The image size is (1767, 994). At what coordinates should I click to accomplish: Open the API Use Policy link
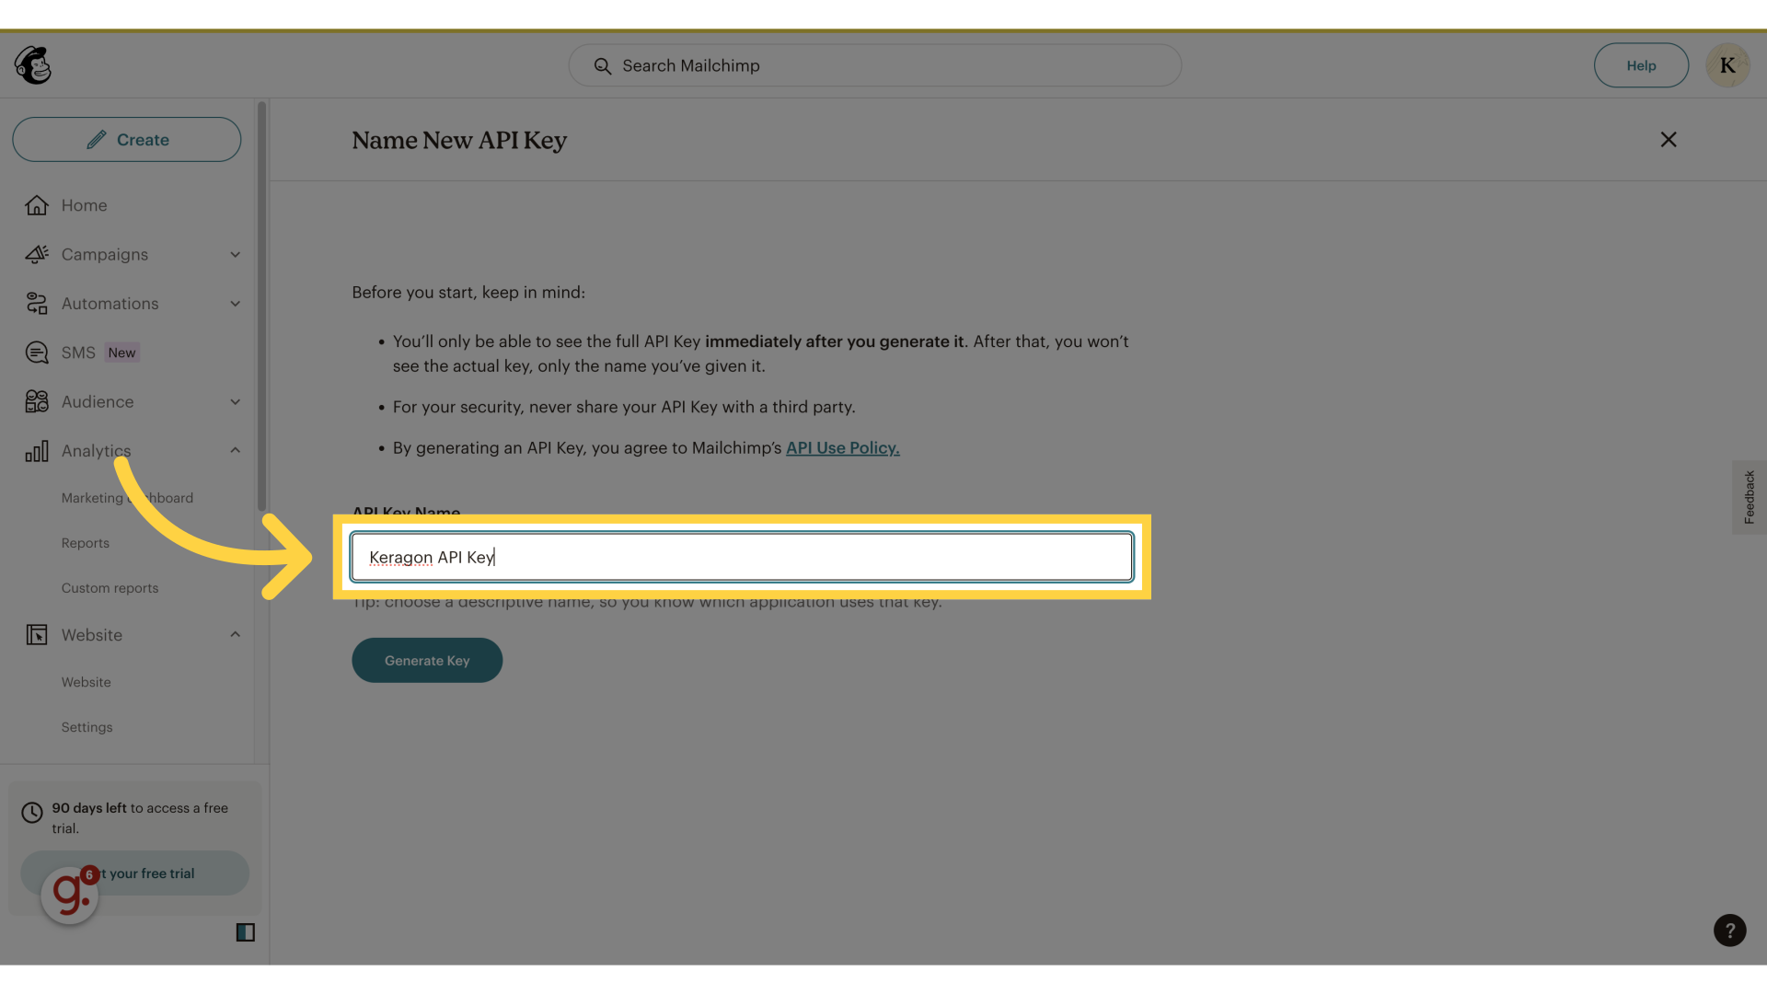tap(843, 448)
